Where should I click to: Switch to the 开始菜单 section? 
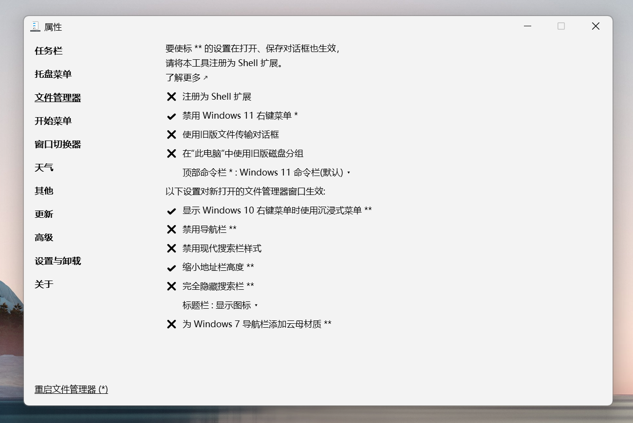pyautogui.click(x=53, y=121)
